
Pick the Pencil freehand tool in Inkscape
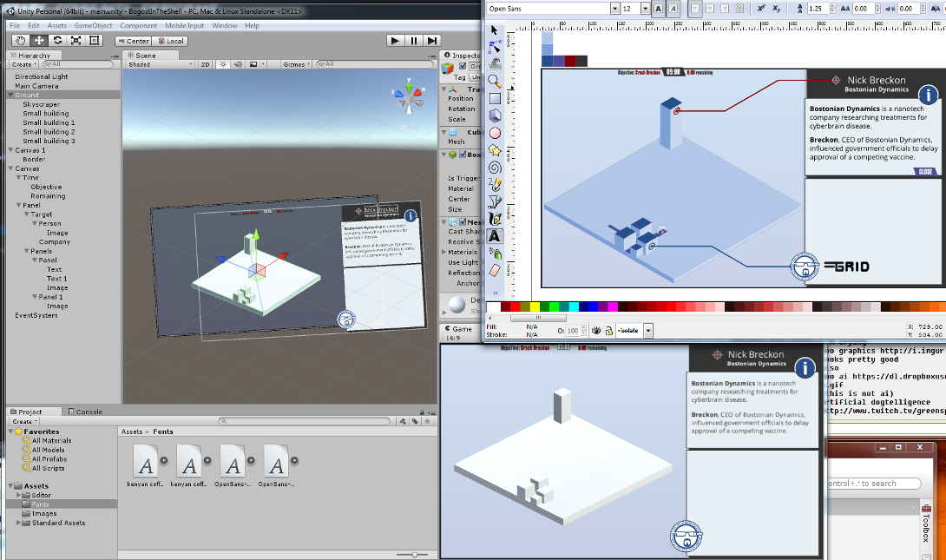coord(495,185)
